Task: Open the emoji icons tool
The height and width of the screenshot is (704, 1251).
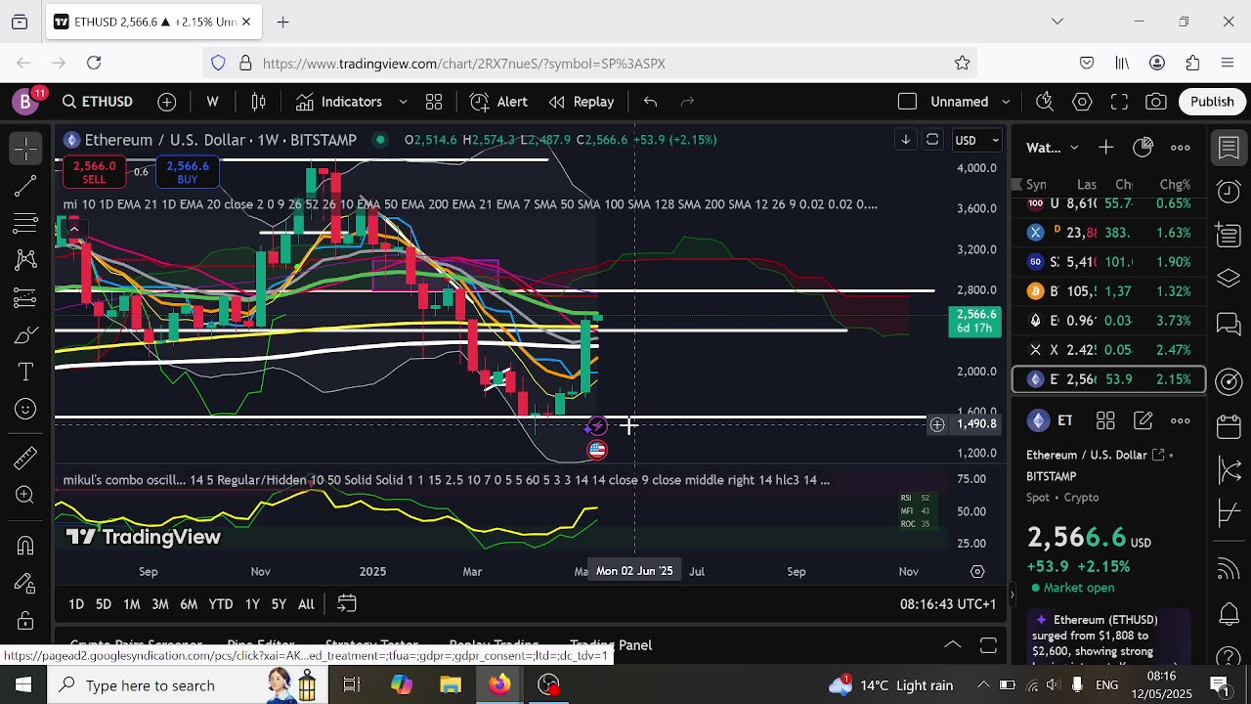Action: coord(26,409)
